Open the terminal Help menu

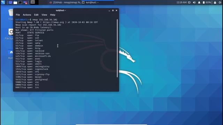(x=53, y=15)
